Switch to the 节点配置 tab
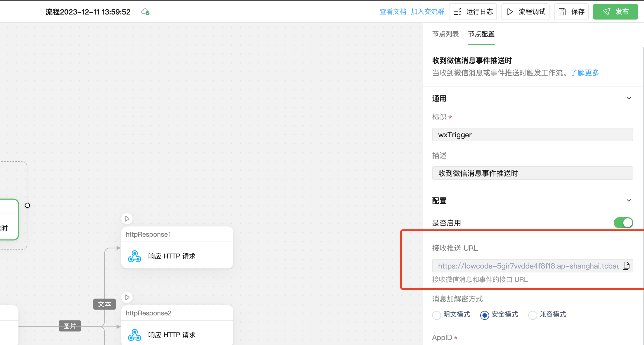The width and height of the screenshot is (644, 345). (481, 34)
